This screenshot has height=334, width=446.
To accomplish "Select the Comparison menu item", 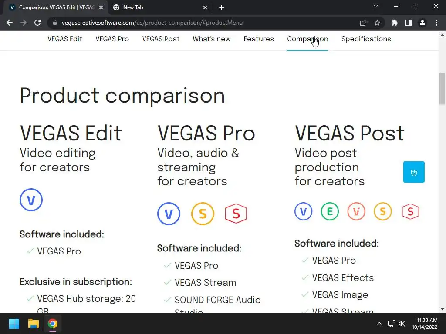I will coord(307,39).
